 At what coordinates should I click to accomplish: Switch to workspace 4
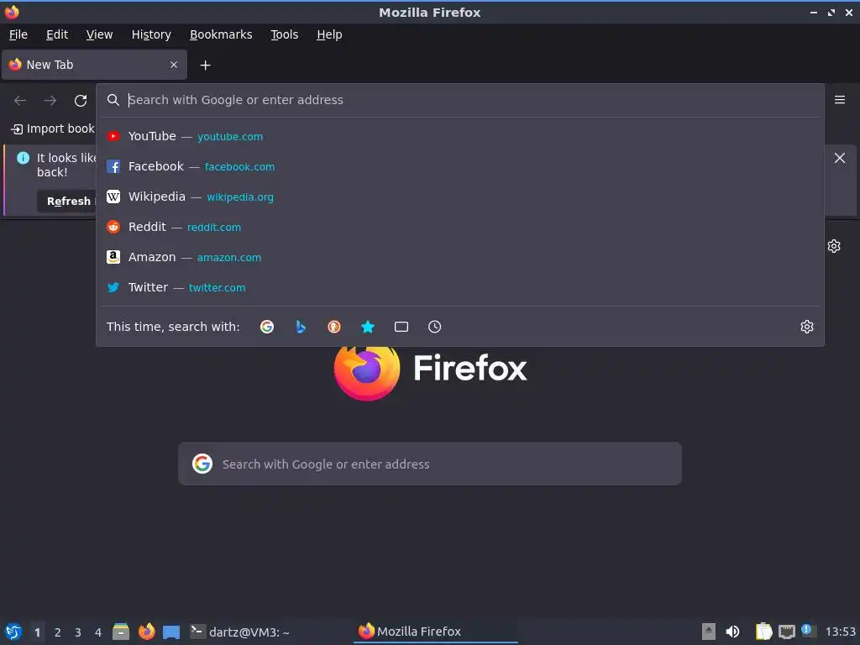tap(98, 632)
